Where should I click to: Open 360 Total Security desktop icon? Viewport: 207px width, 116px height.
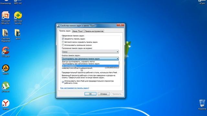[x=18, y=18]
